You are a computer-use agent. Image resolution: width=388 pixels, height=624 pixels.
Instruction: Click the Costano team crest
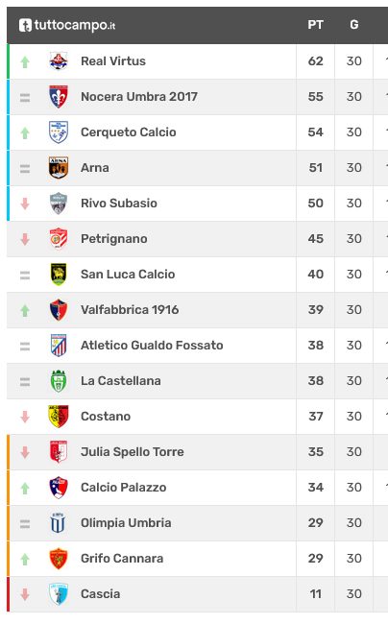59,417
